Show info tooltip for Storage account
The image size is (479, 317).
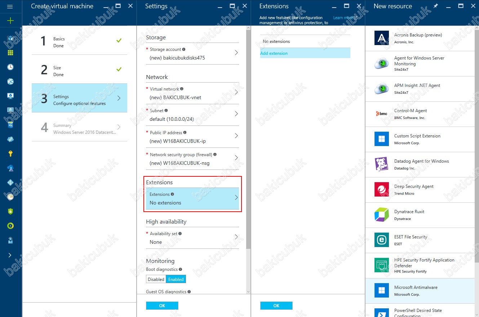(x=184, y=49)
